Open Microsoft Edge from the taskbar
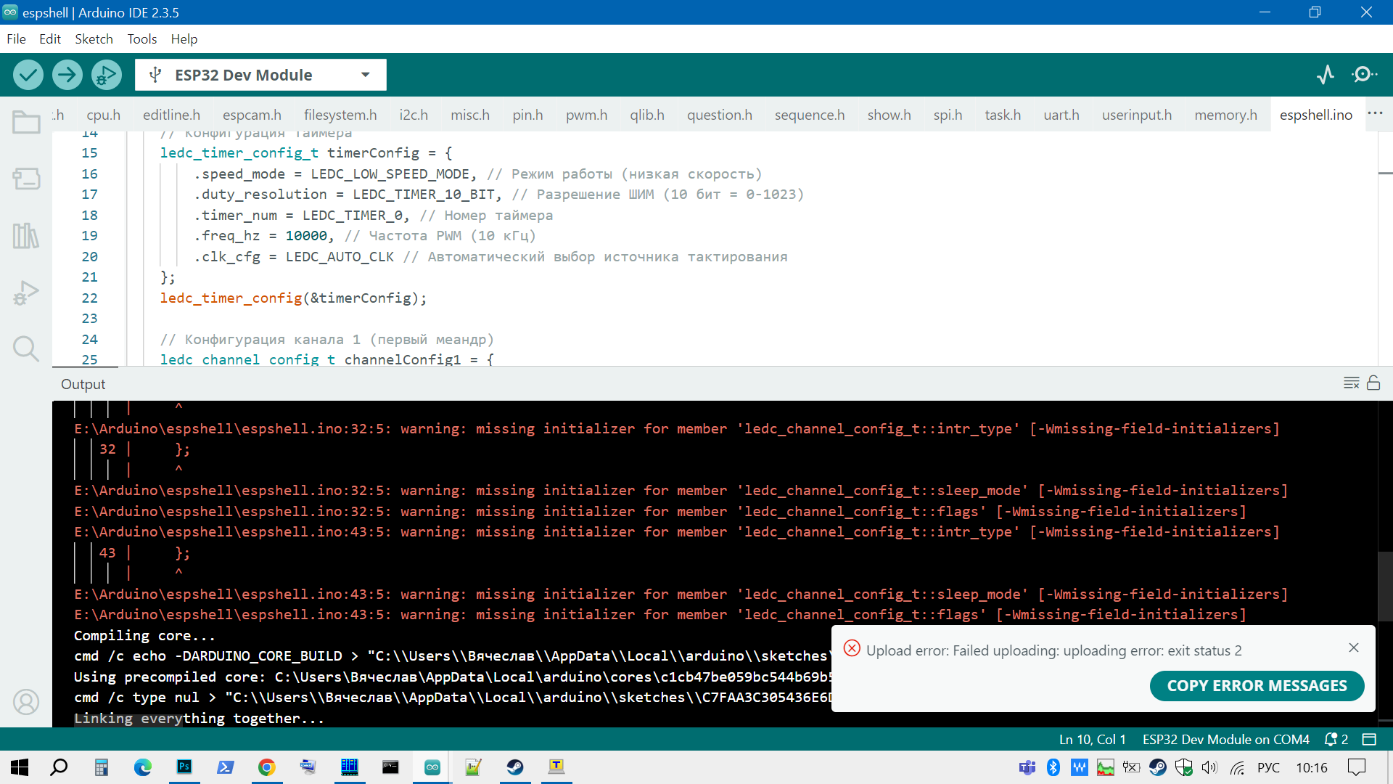Screen dimensions: 1393x784 pyautogui.click(x=143, y=767)
